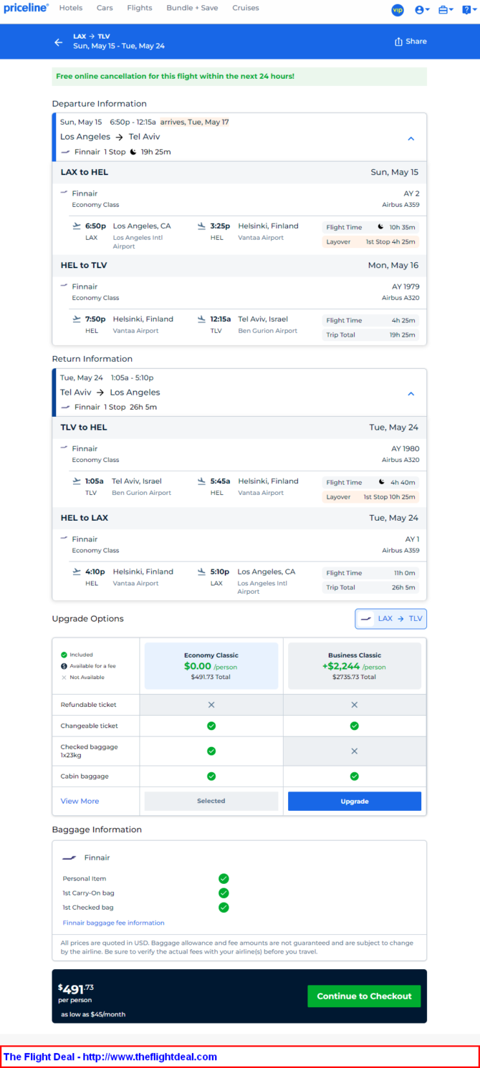
Task: Click the 1st Carry-On bag checkmark
Action: [224, 893]
